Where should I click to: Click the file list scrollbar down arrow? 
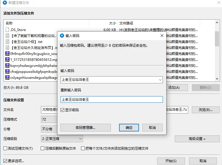(217, 79)
